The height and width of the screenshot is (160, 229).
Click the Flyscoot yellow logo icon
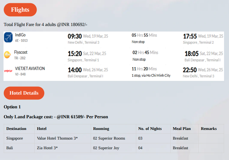[x=8, y=55]
